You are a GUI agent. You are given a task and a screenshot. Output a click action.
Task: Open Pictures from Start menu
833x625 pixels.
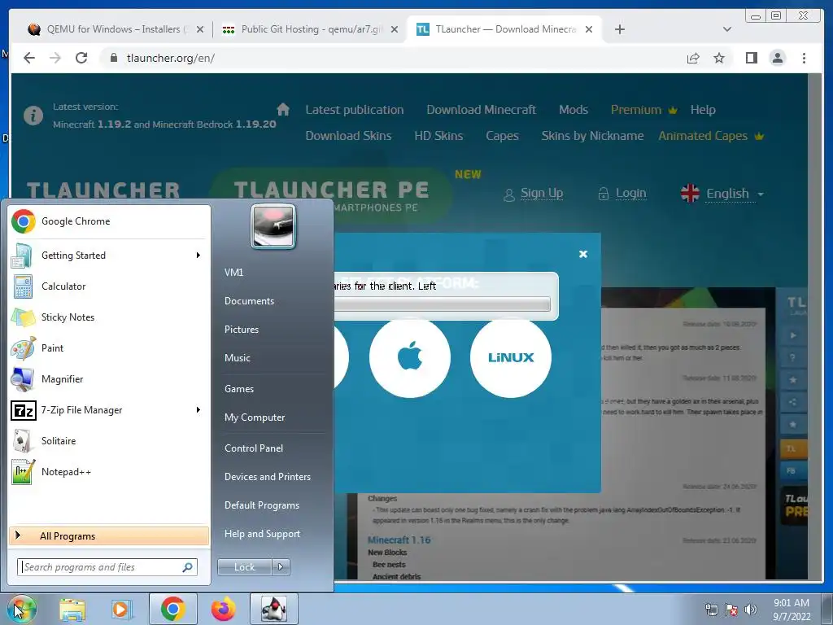[x=241, y=330]
